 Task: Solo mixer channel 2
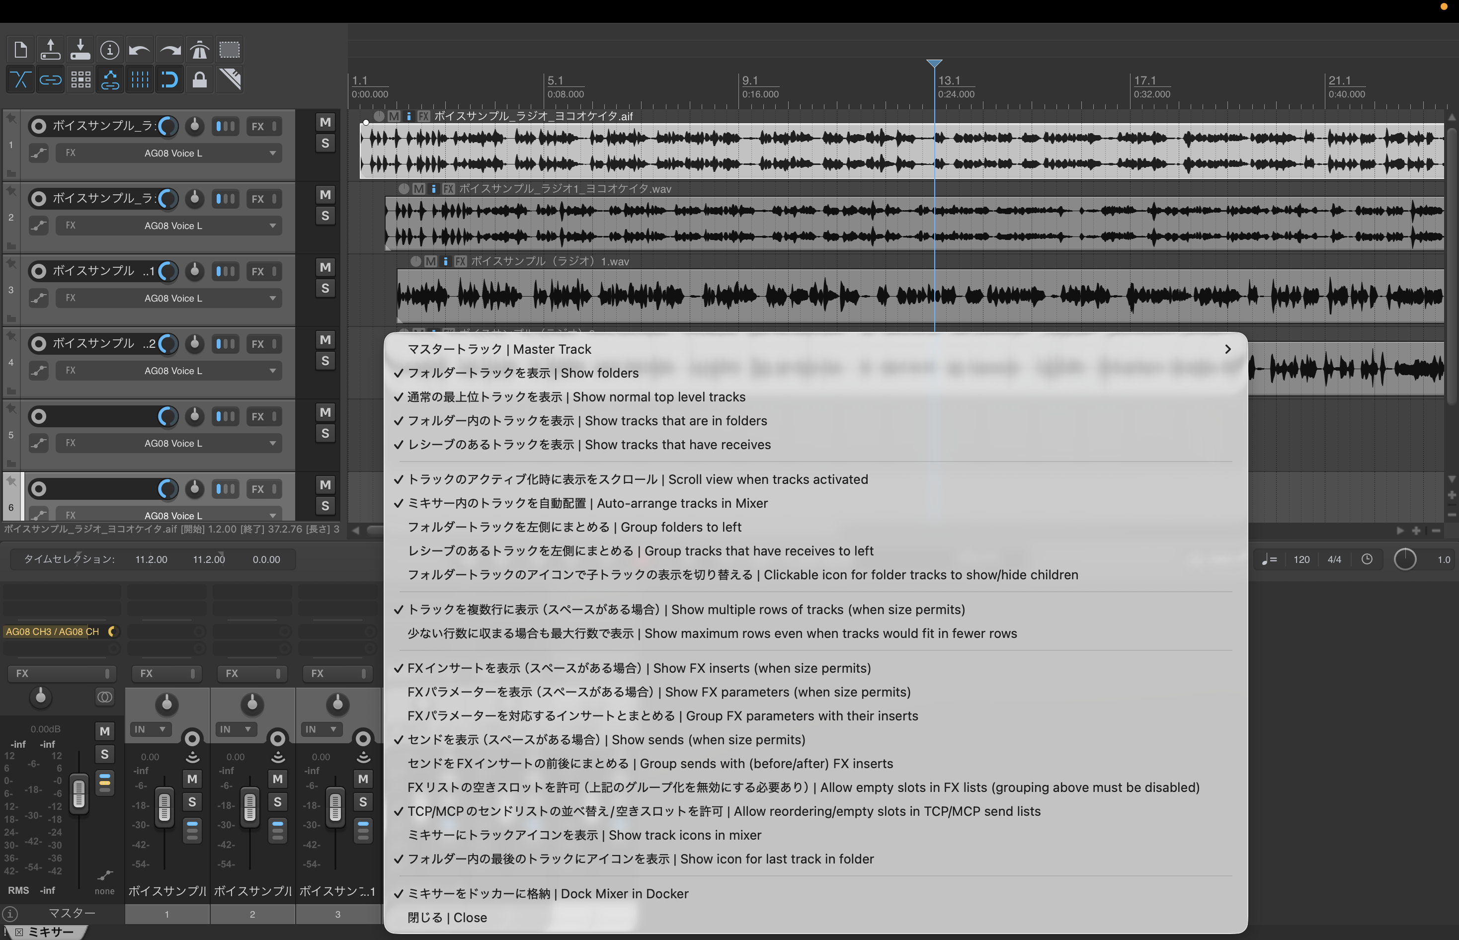click(x=278, y=801)
